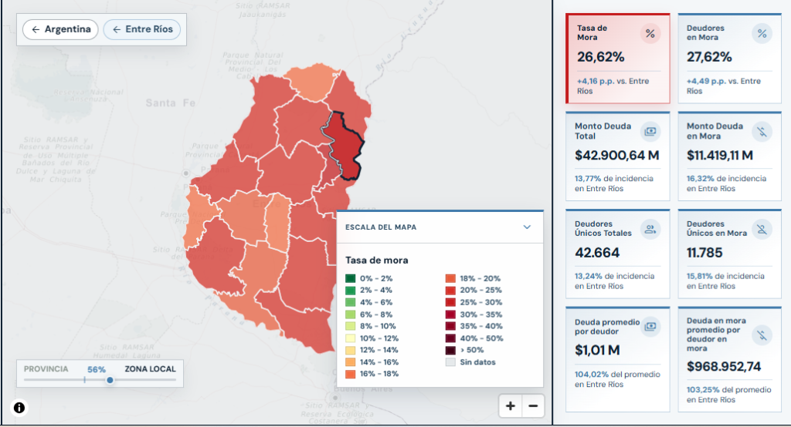Image resolution: width=791 pixels, height=427 pixels.
Task: Go back to Argentina map level
Action: (x=60, y=29)
